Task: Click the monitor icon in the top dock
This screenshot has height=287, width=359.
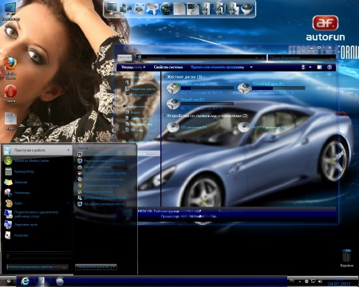Action: point(111,9)
